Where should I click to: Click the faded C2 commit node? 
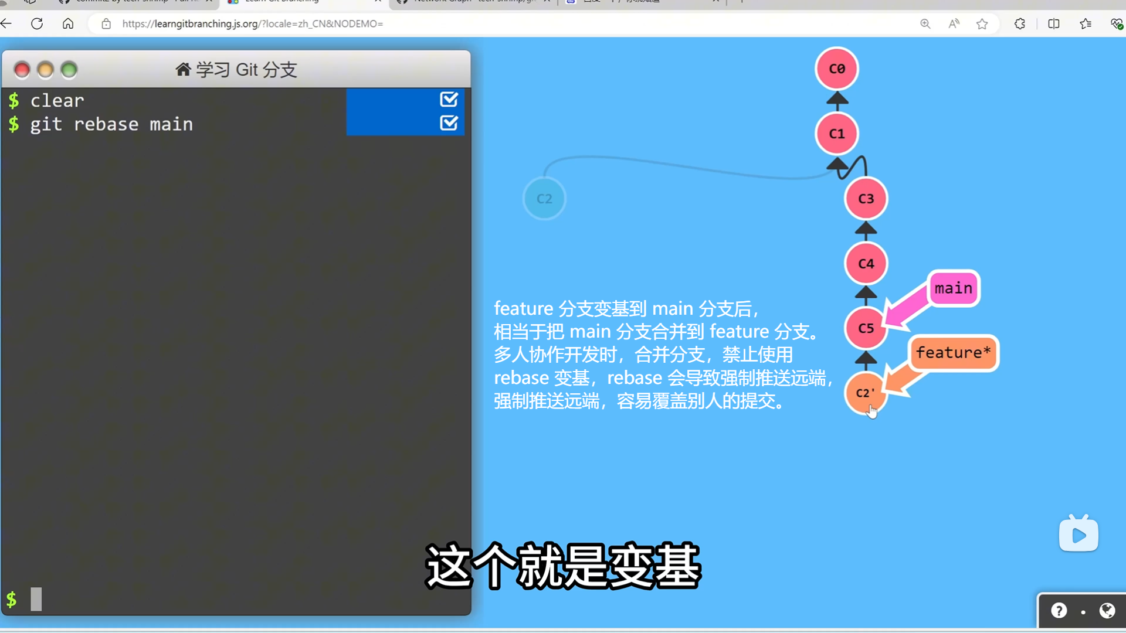(x=544, y=199)
